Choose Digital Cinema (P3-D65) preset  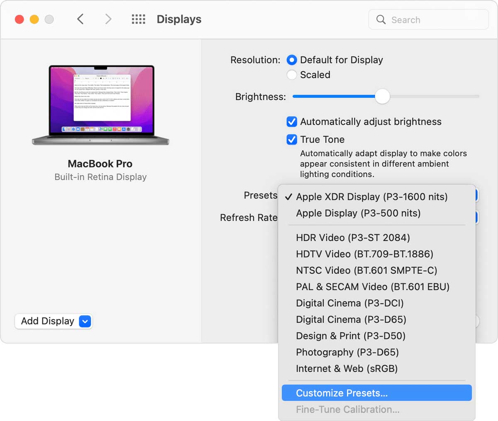[x=377, y=319]
